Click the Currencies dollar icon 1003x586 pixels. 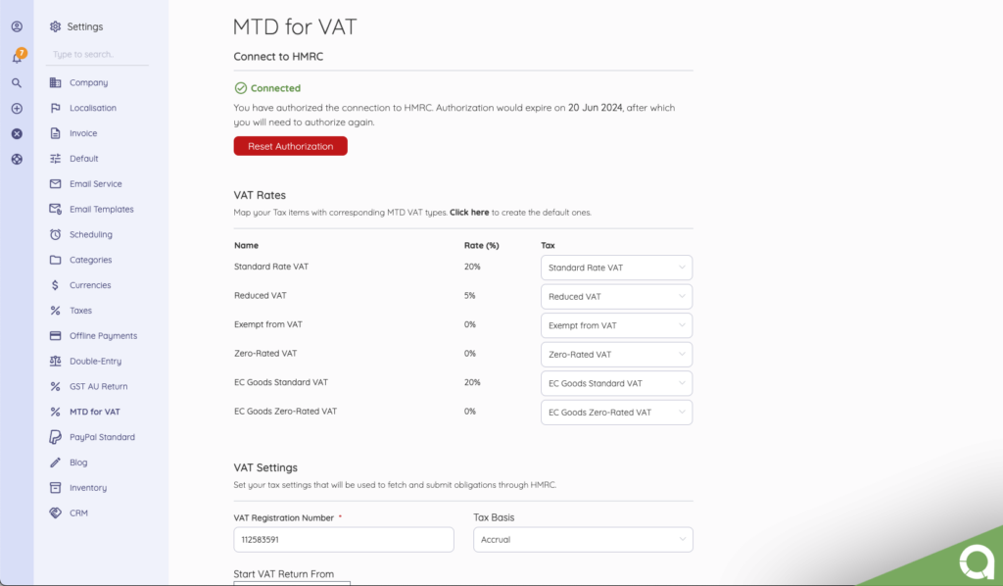click(x=56, y=284)
